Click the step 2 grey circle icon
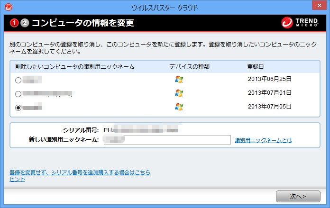Screen dimensions: 330x208 click(x=25, y=23)
